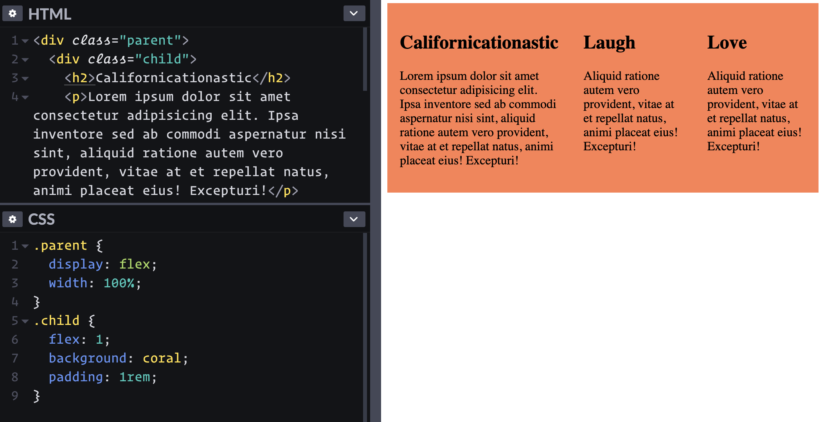Fold the .child CSS rule arrow

point(25,321)
